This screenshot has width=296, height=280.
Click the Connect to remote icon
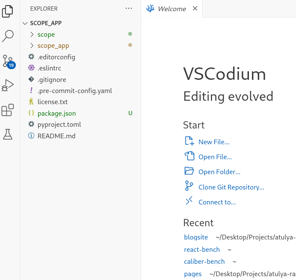click(189, 201)
